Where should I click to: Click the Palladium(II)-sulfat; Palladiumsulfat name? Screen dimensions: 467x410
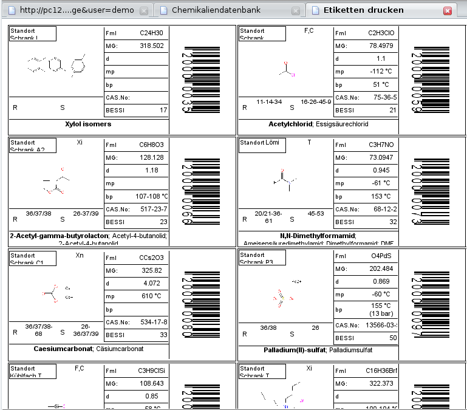point(318,350)
